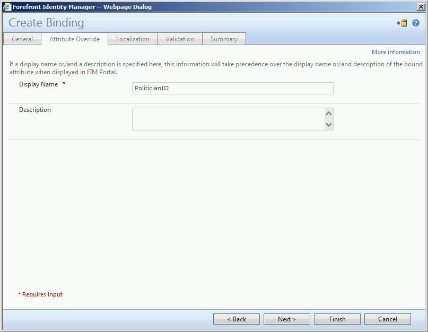428x332 pixels.
Task: Click the Display Name label
Action: pyautogui.click(x=39, y=84)
